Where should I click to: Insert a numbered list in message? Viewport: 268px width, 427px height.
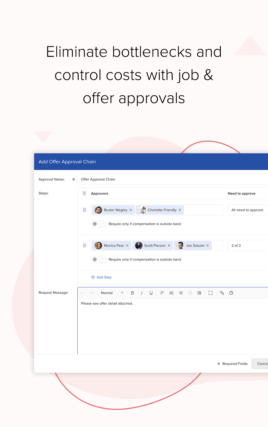click(172, 293)
